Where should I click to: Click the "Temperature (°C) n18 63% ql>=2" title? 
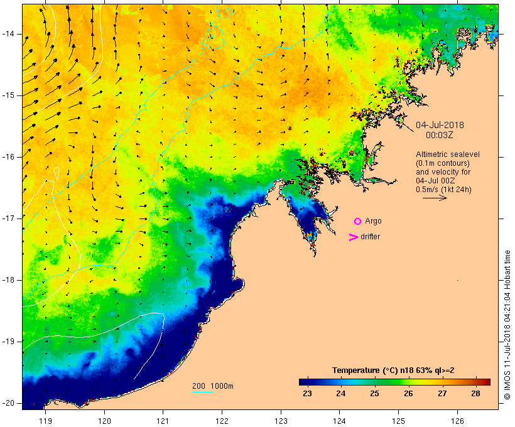(393, 370)
